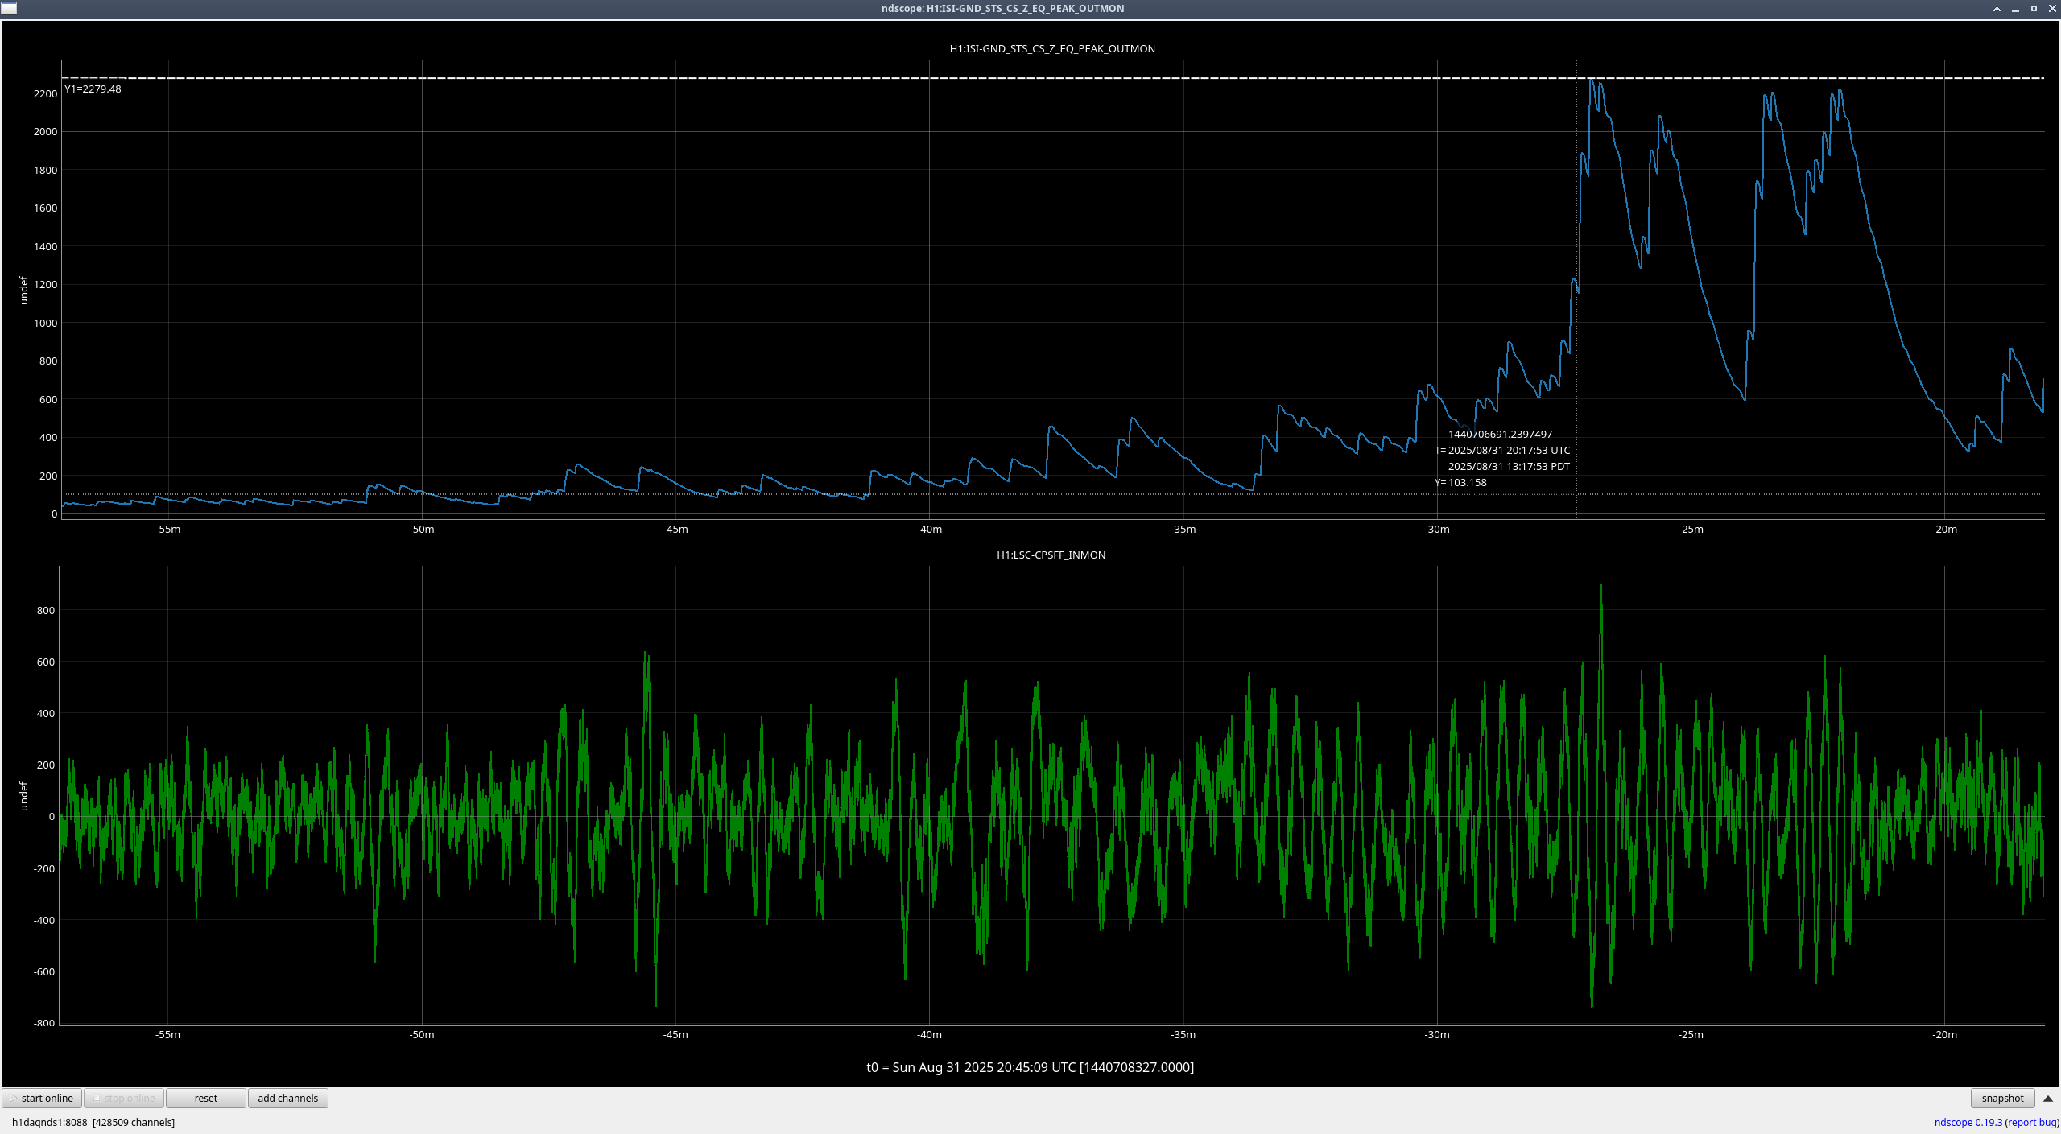Click the shade window arrow in title bar
The width and height of the screenshot is (2061, 1134).
(1997, 9)
